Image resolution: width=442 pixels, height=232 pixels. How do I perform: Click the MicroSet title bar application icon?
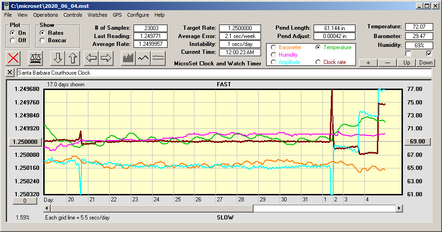[x=6, y=6]
